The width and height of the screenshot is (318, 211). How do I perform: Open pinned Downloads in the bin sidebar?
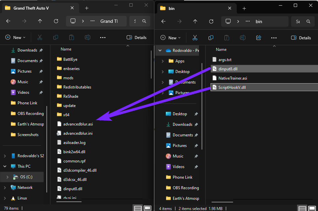coord(182,124)
